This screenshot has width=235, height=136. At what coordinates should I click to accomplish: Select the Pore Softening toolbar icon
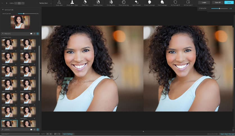124,3
